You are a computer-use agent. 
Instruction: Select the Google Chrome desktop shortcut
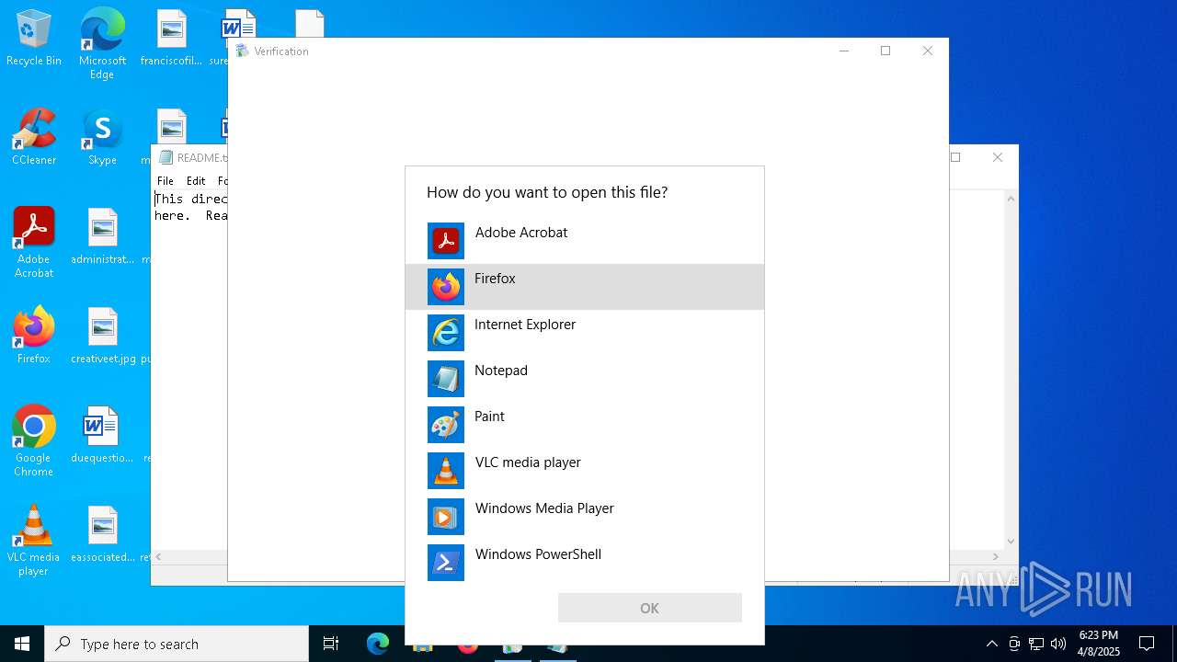pyautogui.click(x=34, y=441)
